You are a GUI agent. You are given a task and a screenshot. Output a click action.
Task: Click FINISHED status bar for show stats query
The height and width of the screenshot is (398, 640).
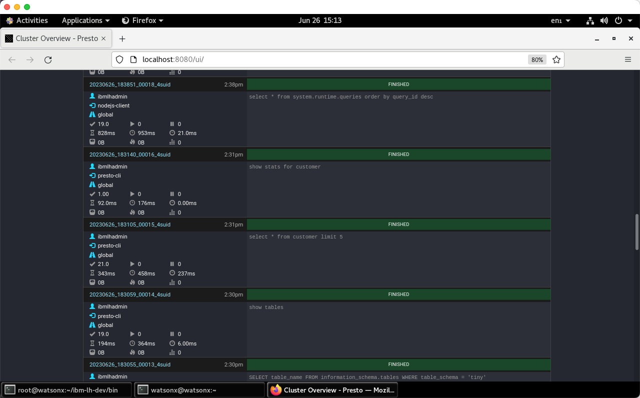click(398, 154)
